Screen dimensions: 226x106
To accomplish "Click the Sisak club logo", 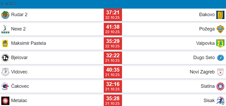I will tap(220, 100).
